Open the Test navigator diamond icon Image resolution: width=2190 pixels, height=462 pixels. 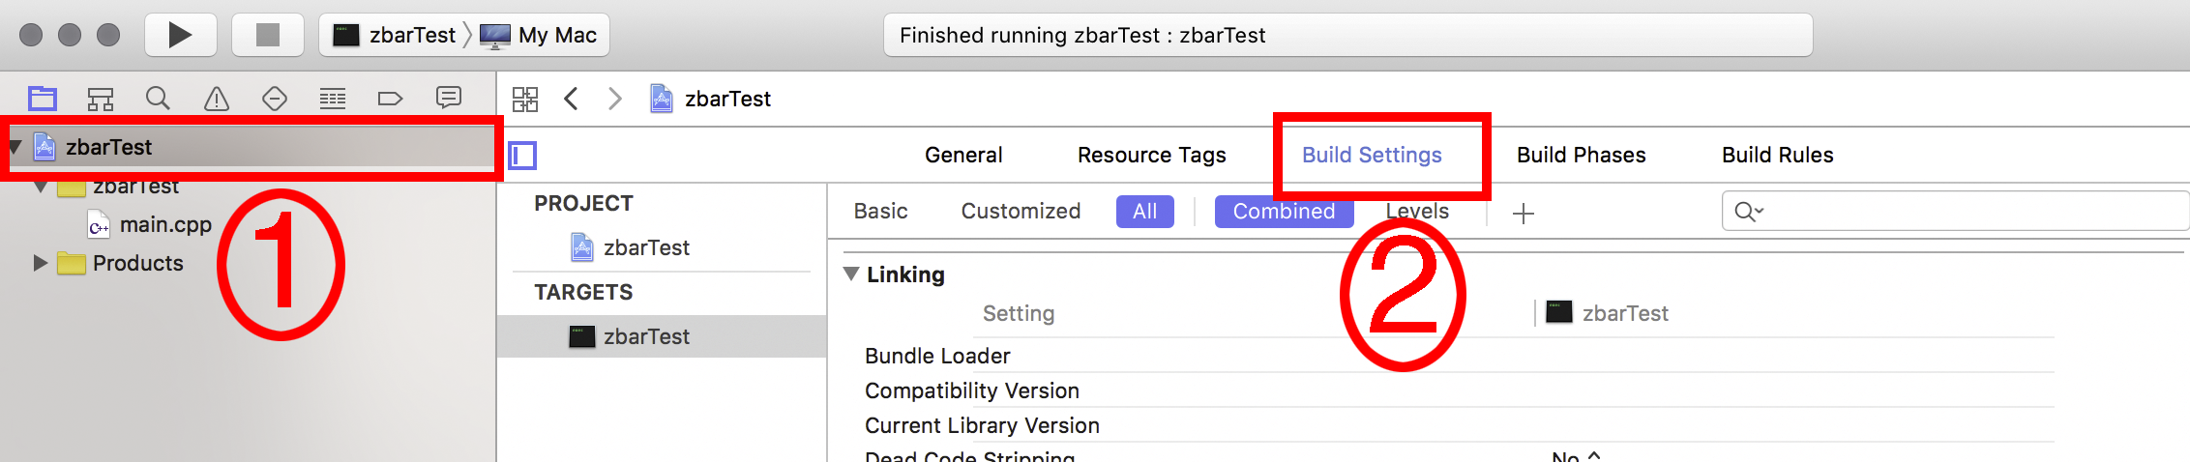coord(275,98)
